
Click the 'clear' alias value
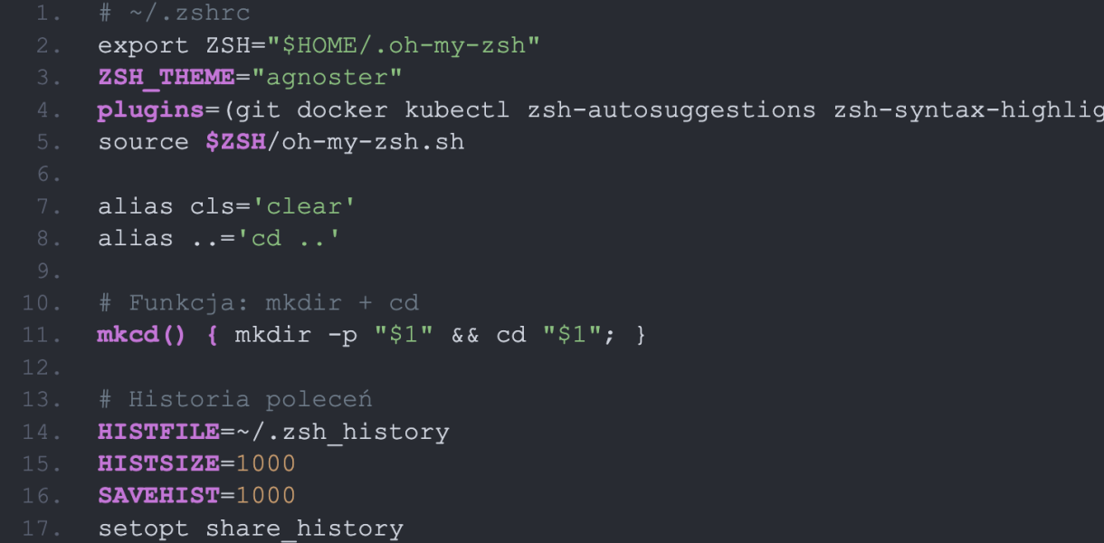(304, 206)
